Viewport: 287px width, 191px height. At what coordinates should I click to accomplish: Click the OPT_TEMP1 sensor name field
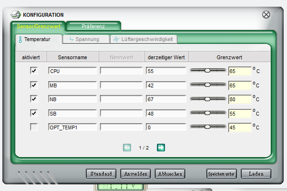tap(73, 127)
